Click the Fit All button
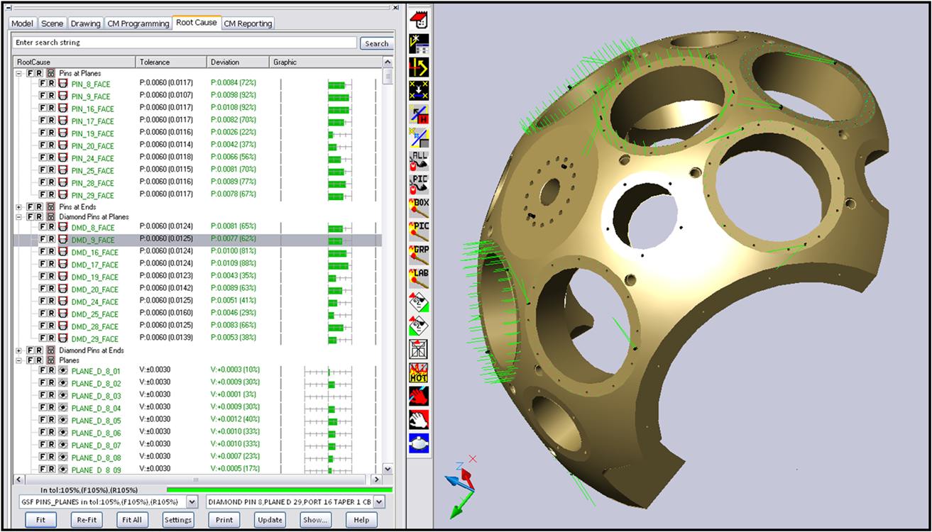Viewport: 932px width, 532px height. (132, 520)
